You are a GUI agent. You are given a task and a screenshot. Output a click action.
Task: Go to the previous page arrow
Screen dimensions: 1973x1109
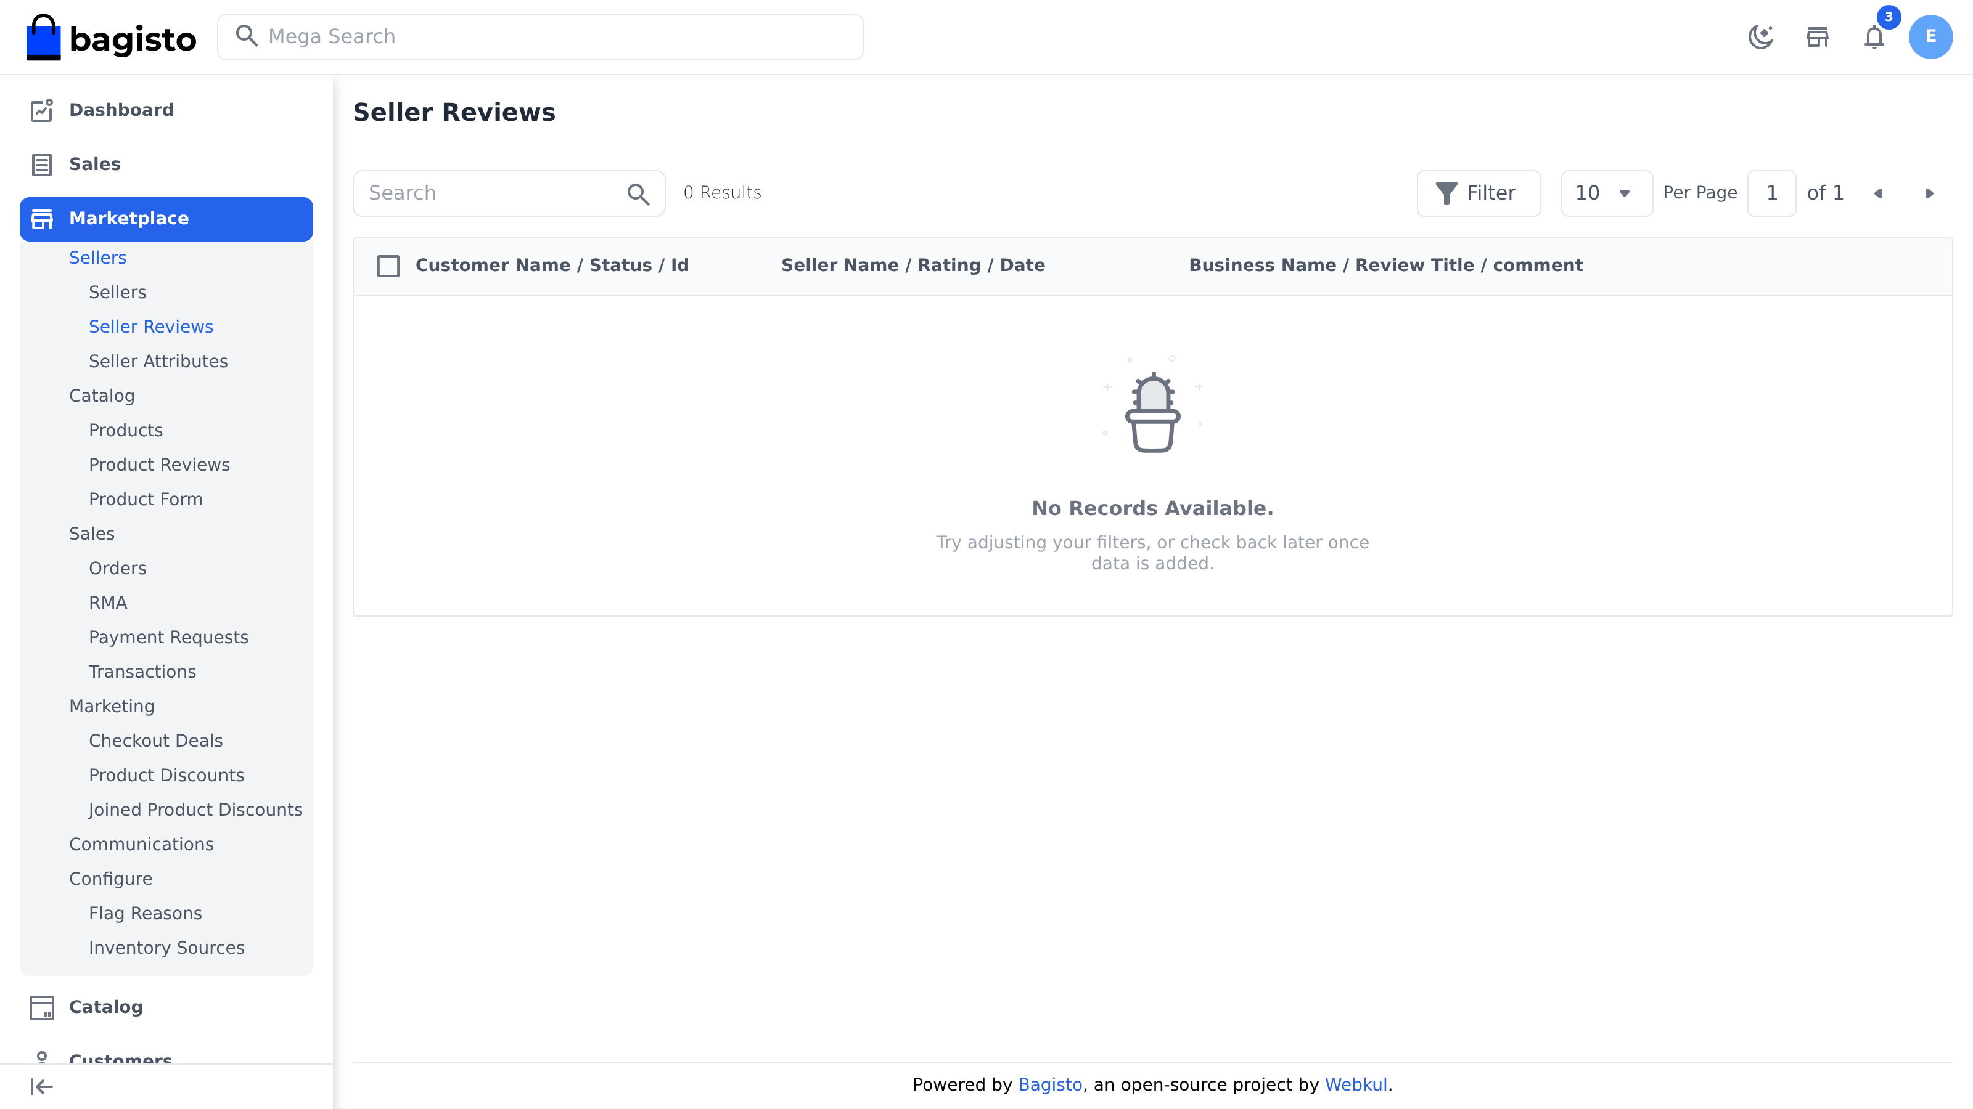point(1878,193)
